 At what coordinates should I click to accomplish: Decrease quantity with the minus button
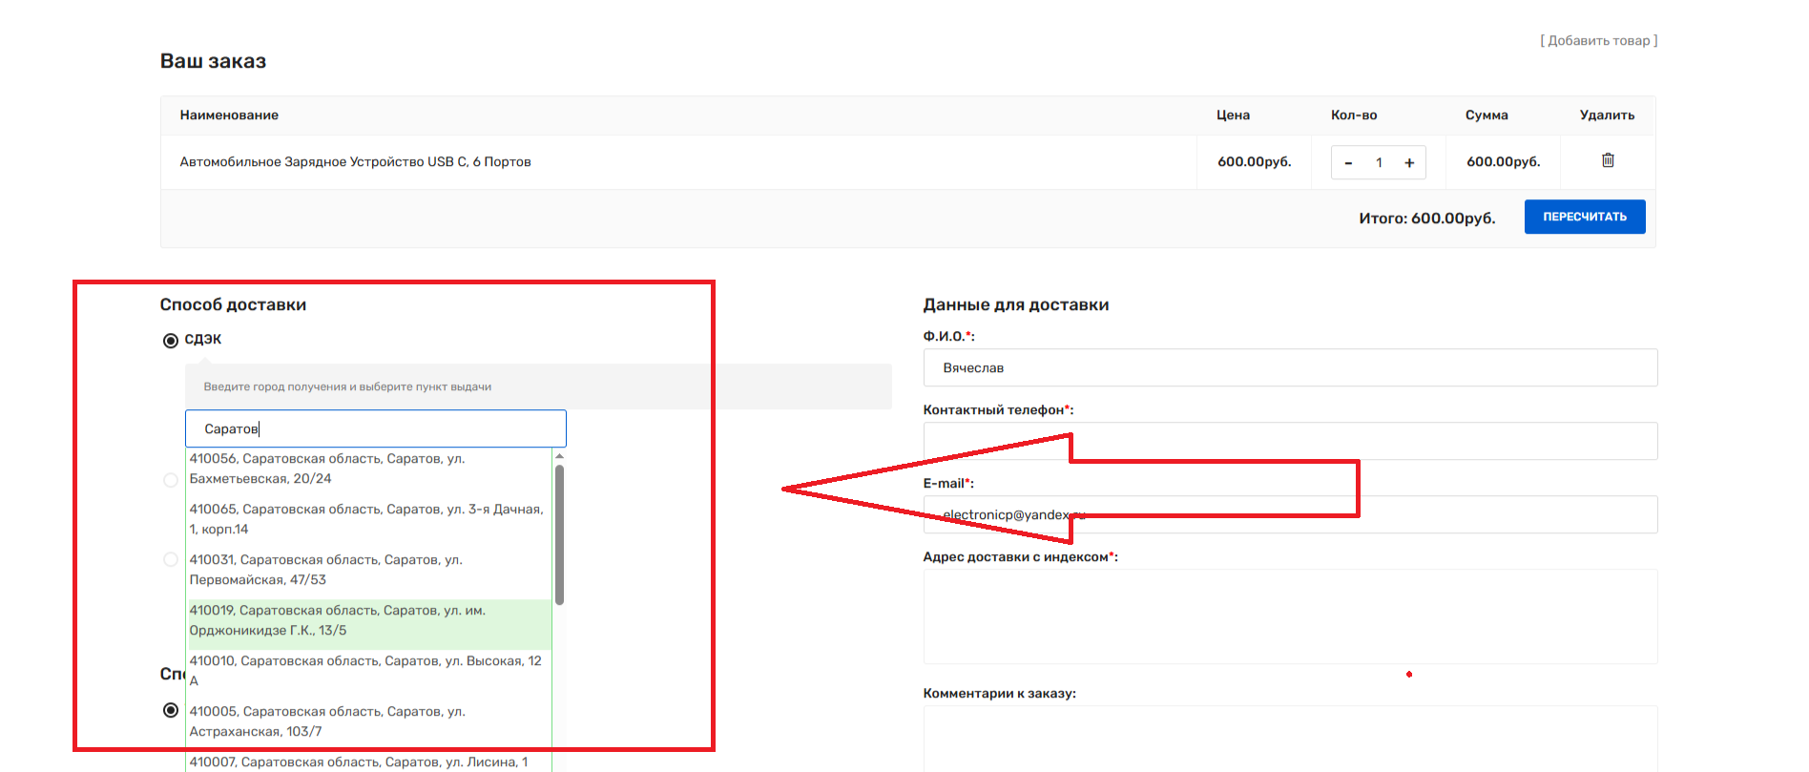pos(1348,163)
